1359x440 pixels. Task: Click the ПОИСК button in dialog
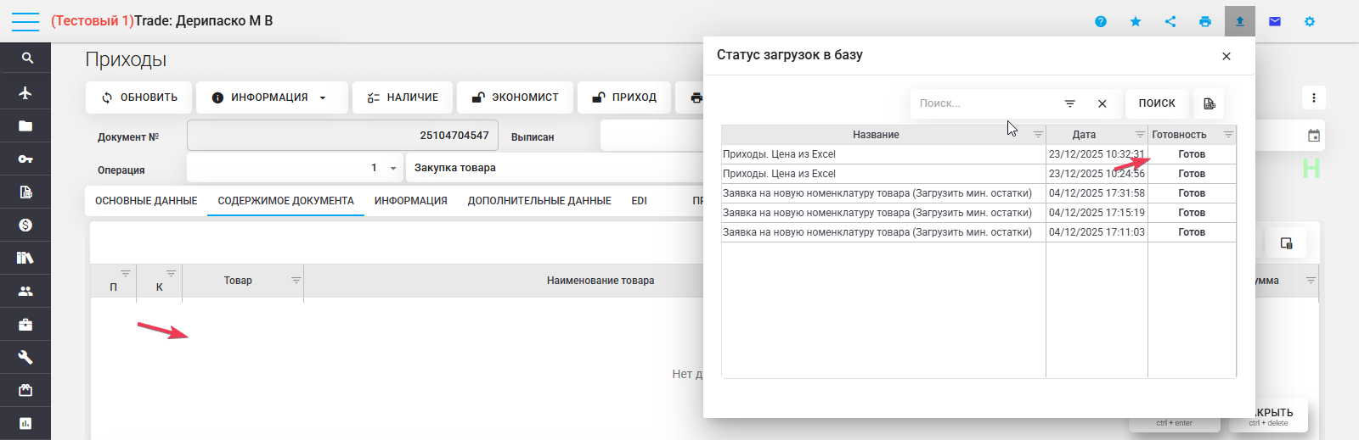tap(1157, 103)
